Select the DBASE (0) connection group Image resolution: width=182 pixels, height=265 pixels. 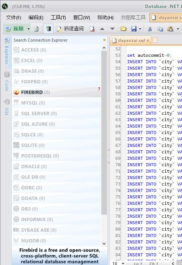point(56,71)
